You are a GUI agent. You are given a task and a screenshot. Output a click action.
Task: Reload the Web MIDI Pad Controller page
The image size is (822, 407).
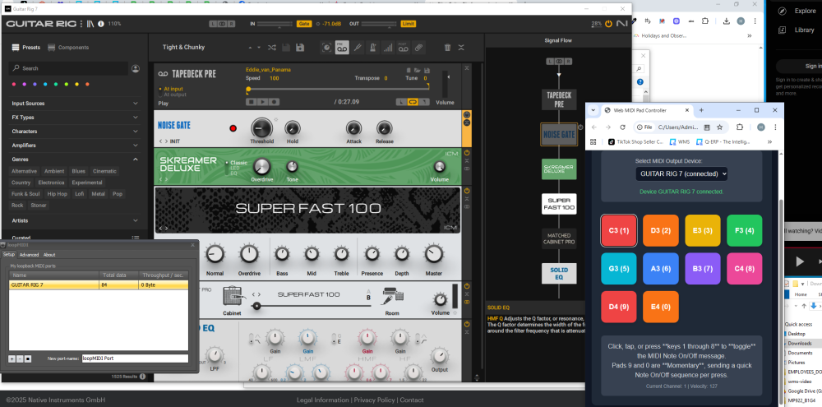click(622, 127)
